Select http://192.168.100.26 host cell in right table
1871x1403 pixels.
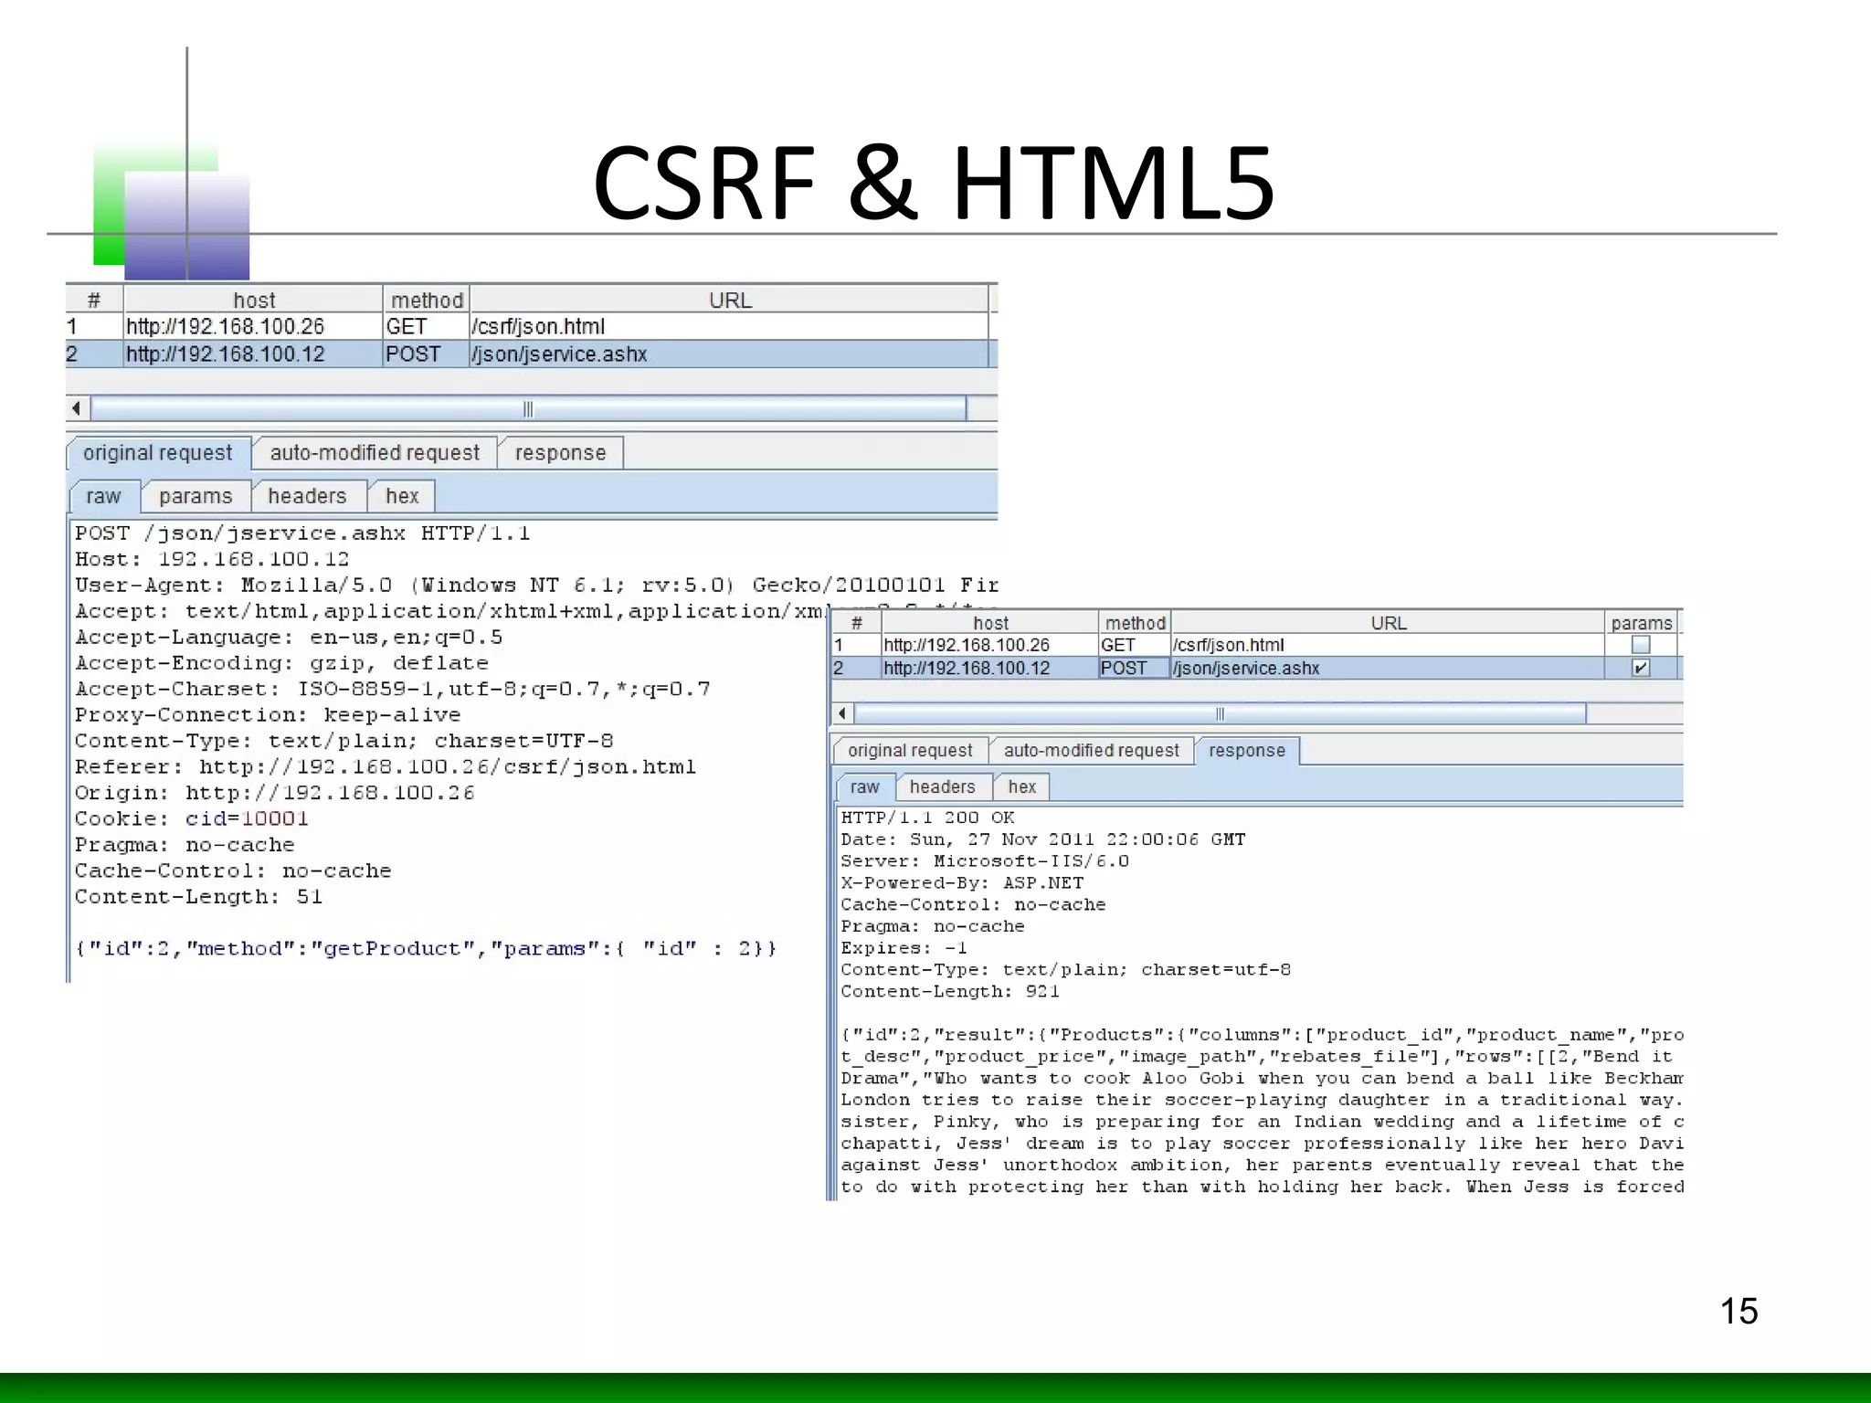pos(990,645)
